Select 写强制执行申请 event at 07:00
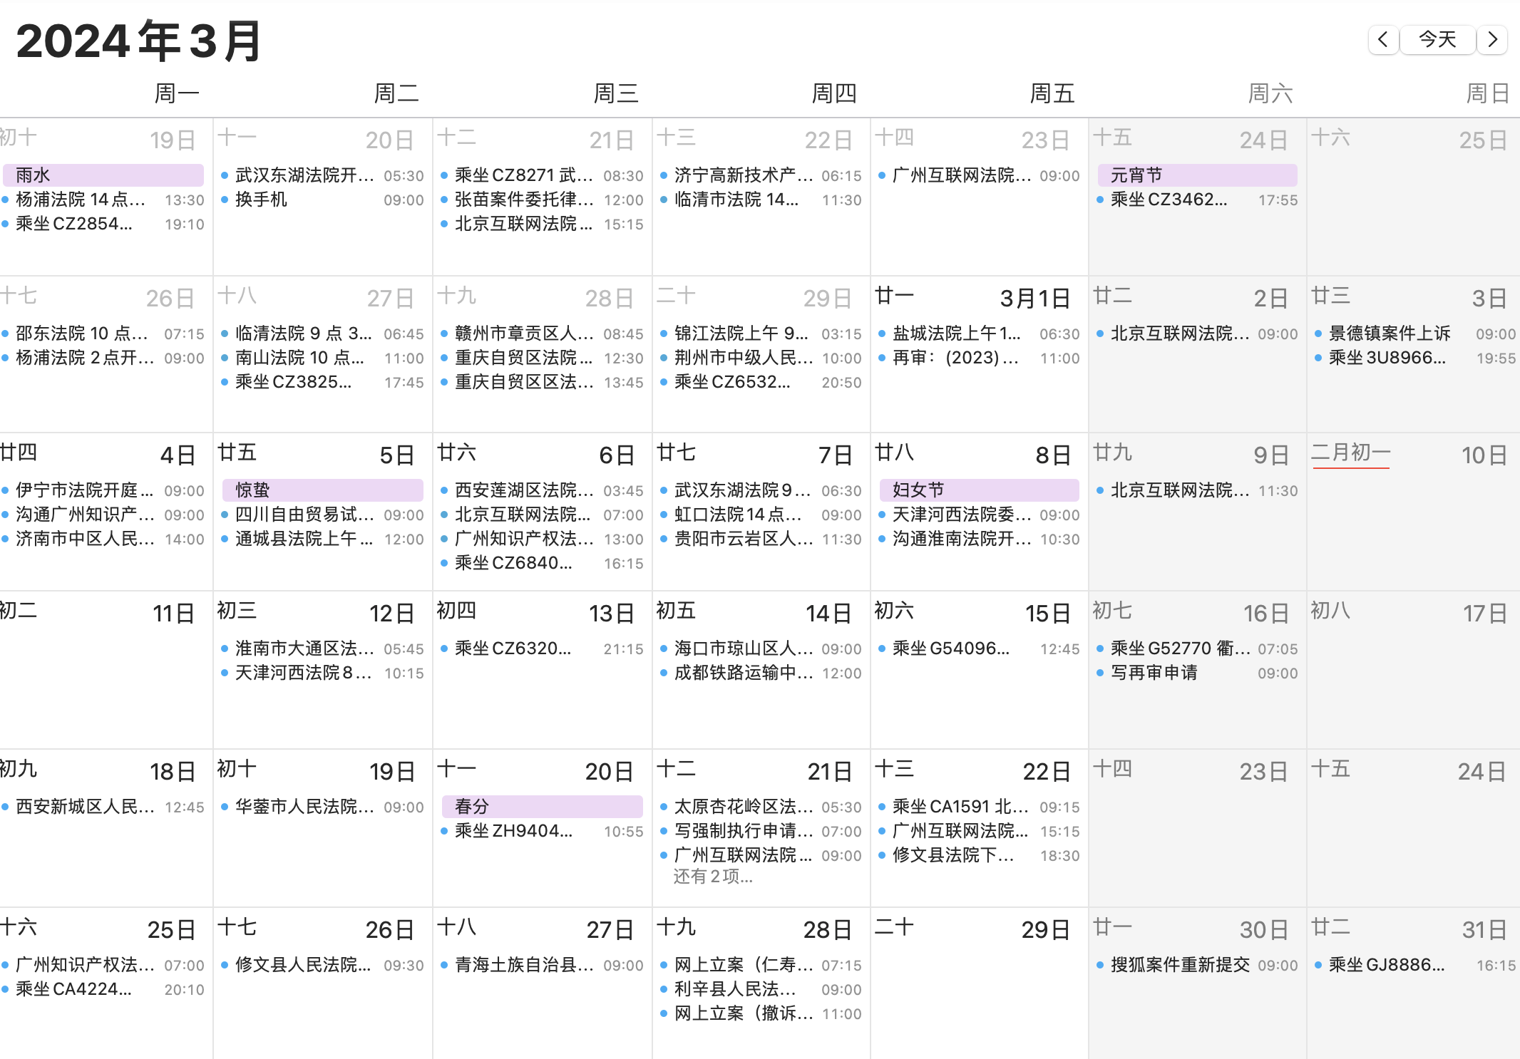The height and width of the screenshot is (1059, 1520). (x=742, y=831)
